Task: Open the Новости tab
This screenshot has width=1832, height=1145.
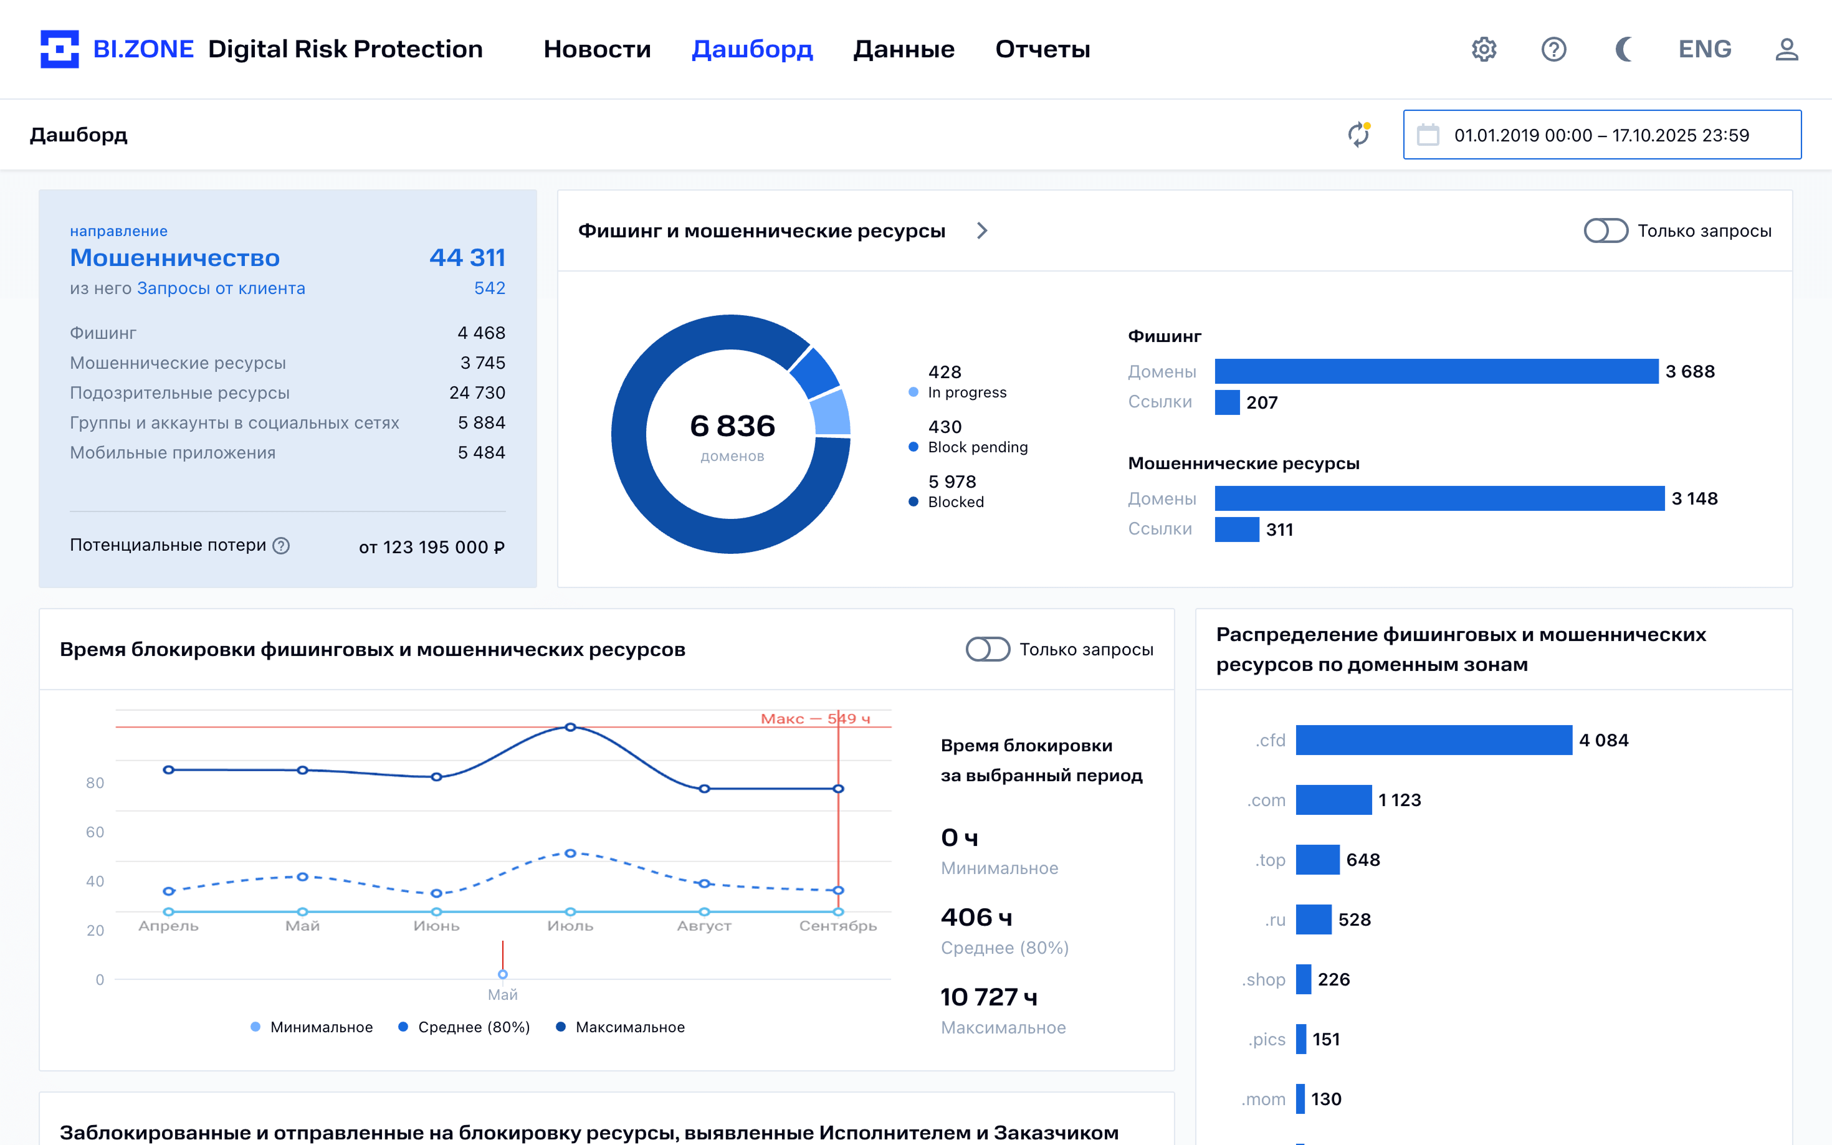Action: point(597,49)
